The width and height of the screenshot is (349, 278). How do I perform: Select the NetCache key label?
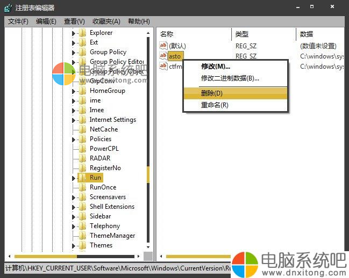point(104,129)
